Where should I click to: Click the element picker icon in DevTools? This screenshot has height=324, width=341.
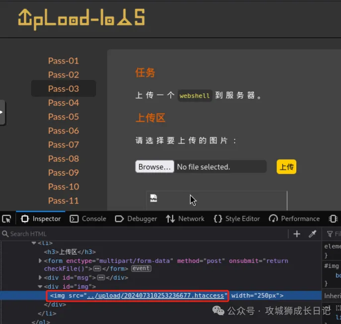6,219
